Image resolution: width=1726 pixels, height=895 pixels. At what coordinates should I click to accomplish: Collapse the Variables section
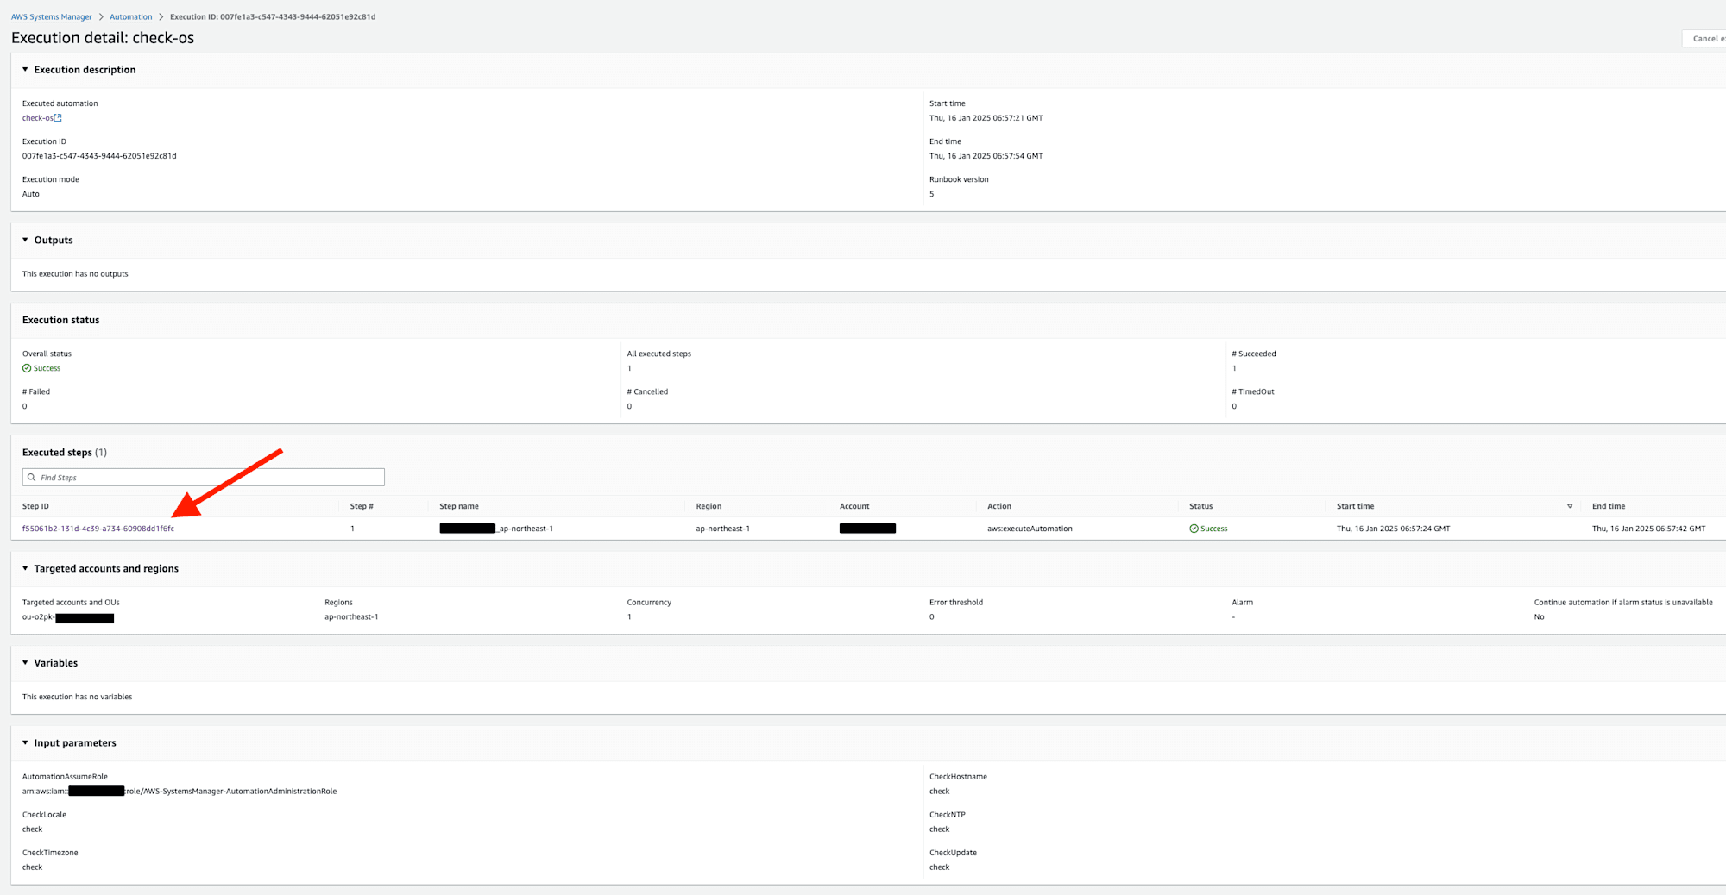(25, 663)
